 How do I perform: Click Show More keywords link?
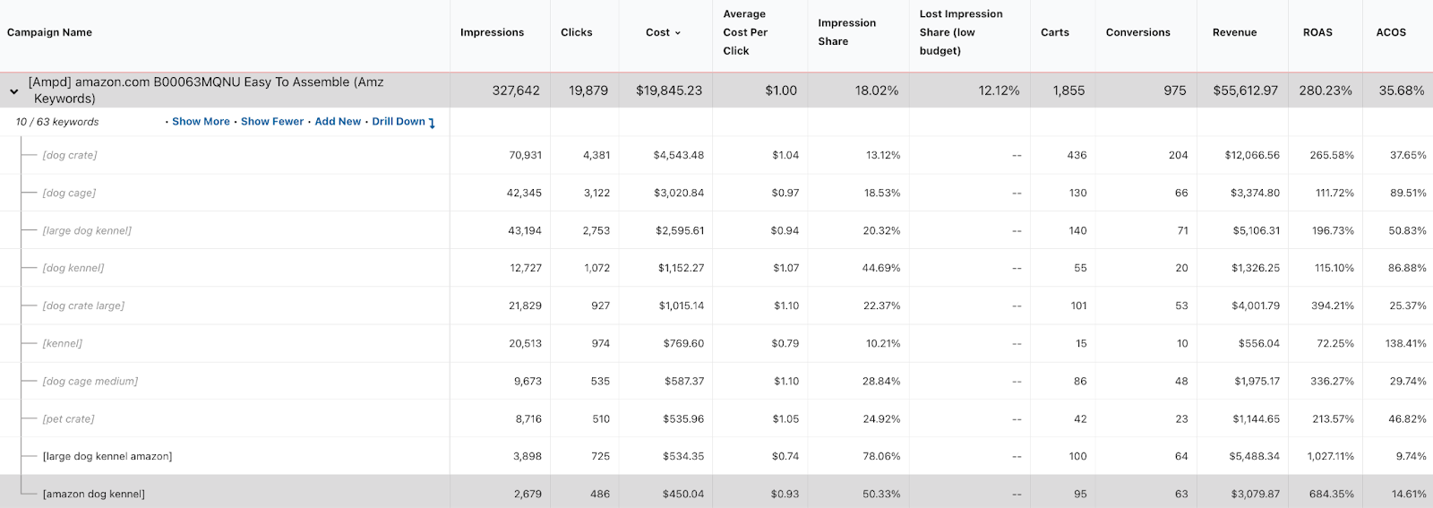[x=201, y=122]
